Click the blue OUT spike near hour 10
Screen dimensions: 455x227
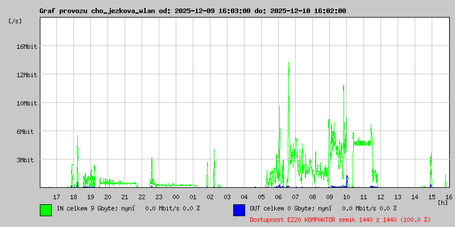347,181
